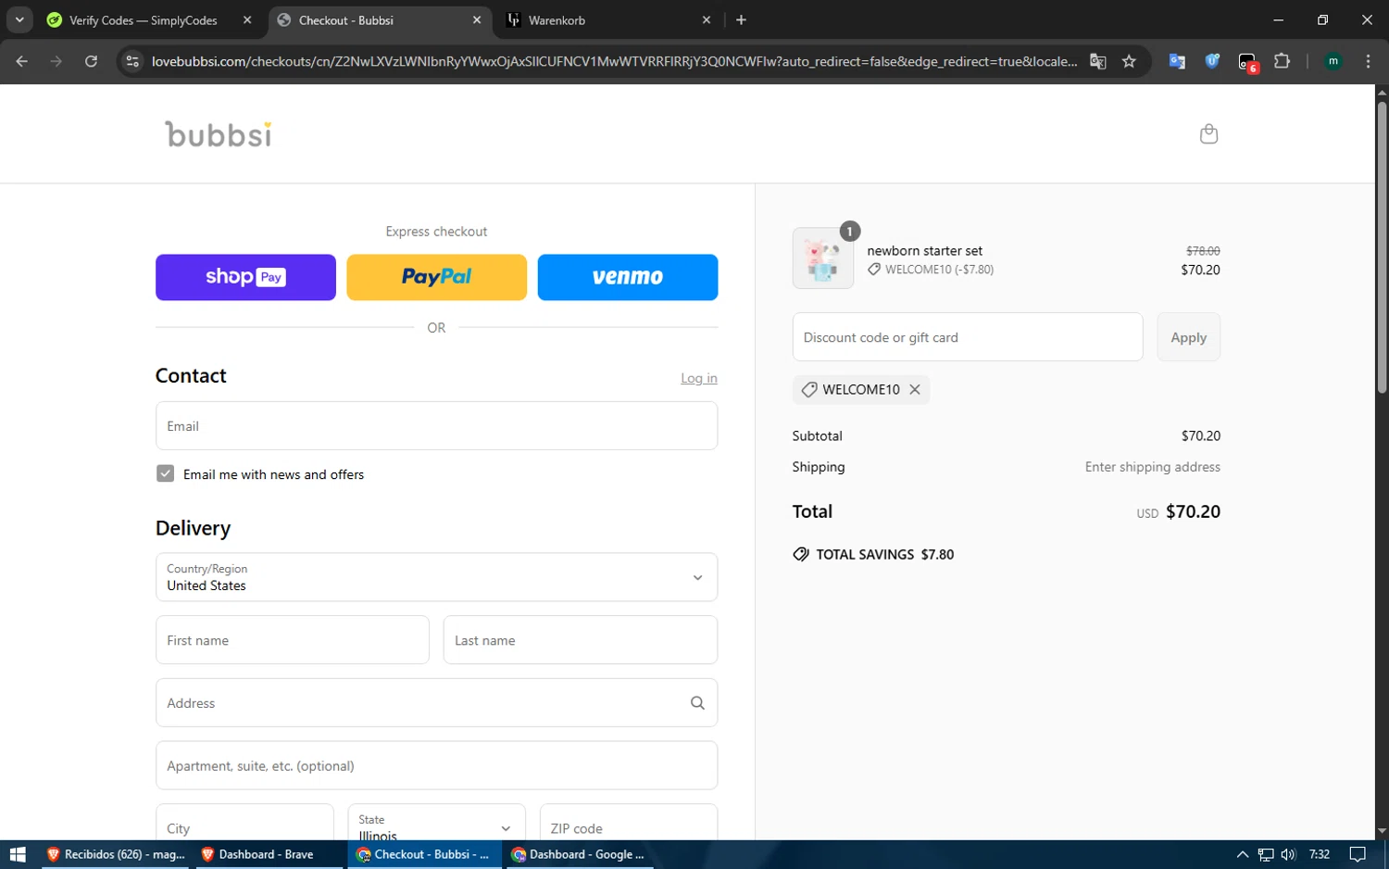Open the network icon in system tray
The width and height of the screenshot is (1389, 869).
tap(1266, 854)
